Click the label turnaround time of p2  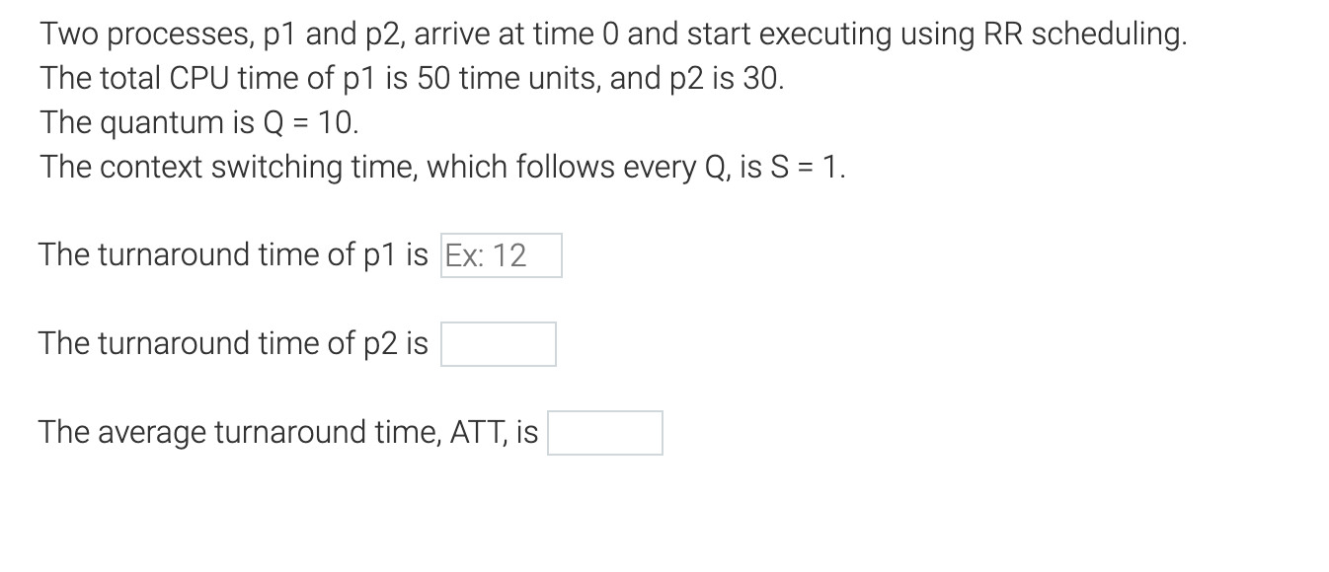coord(232,343)
